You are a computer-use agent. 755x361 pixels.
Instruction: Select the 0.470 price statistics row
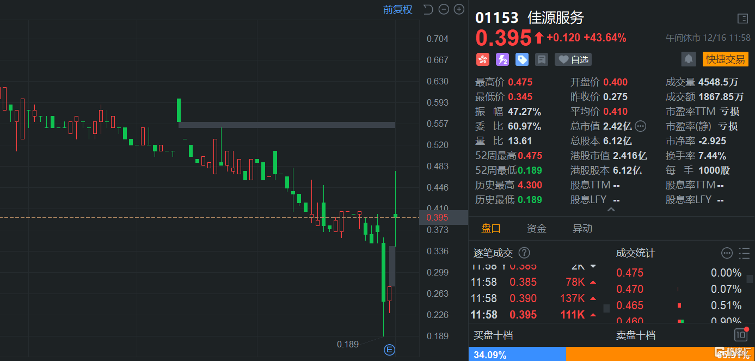[679, 289]
